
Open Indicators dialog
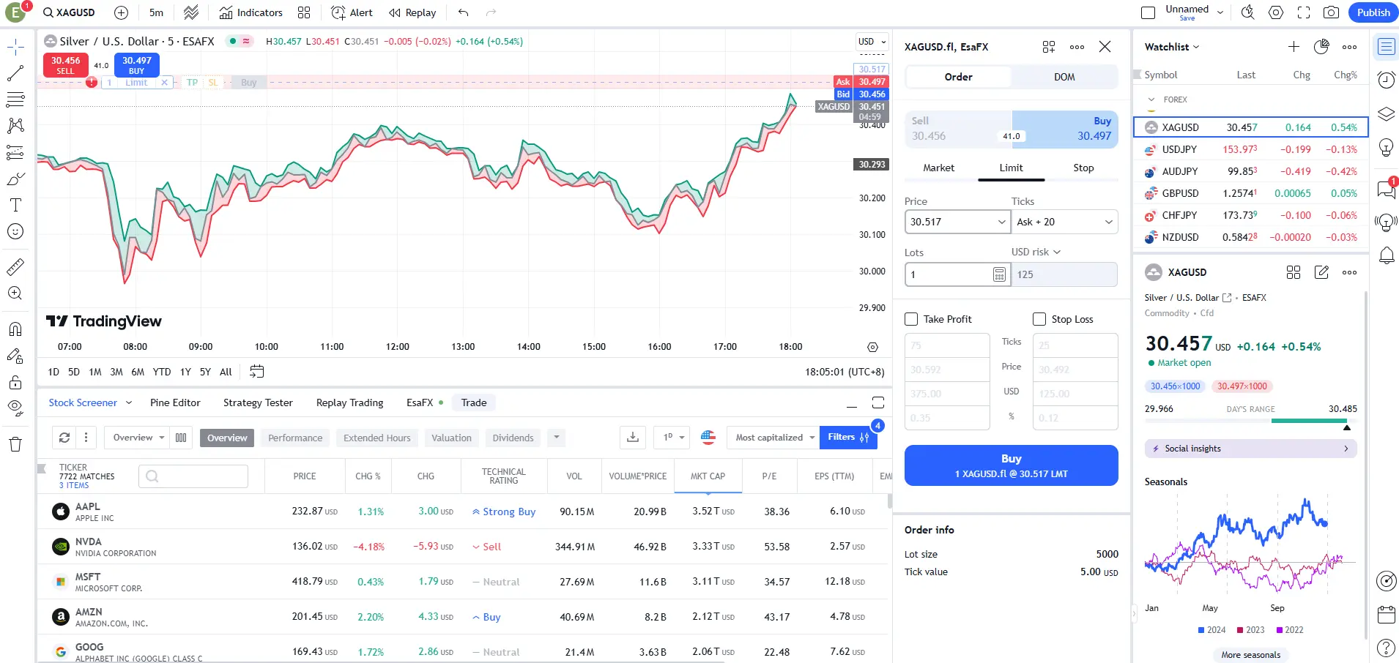[x=251, y=12]
